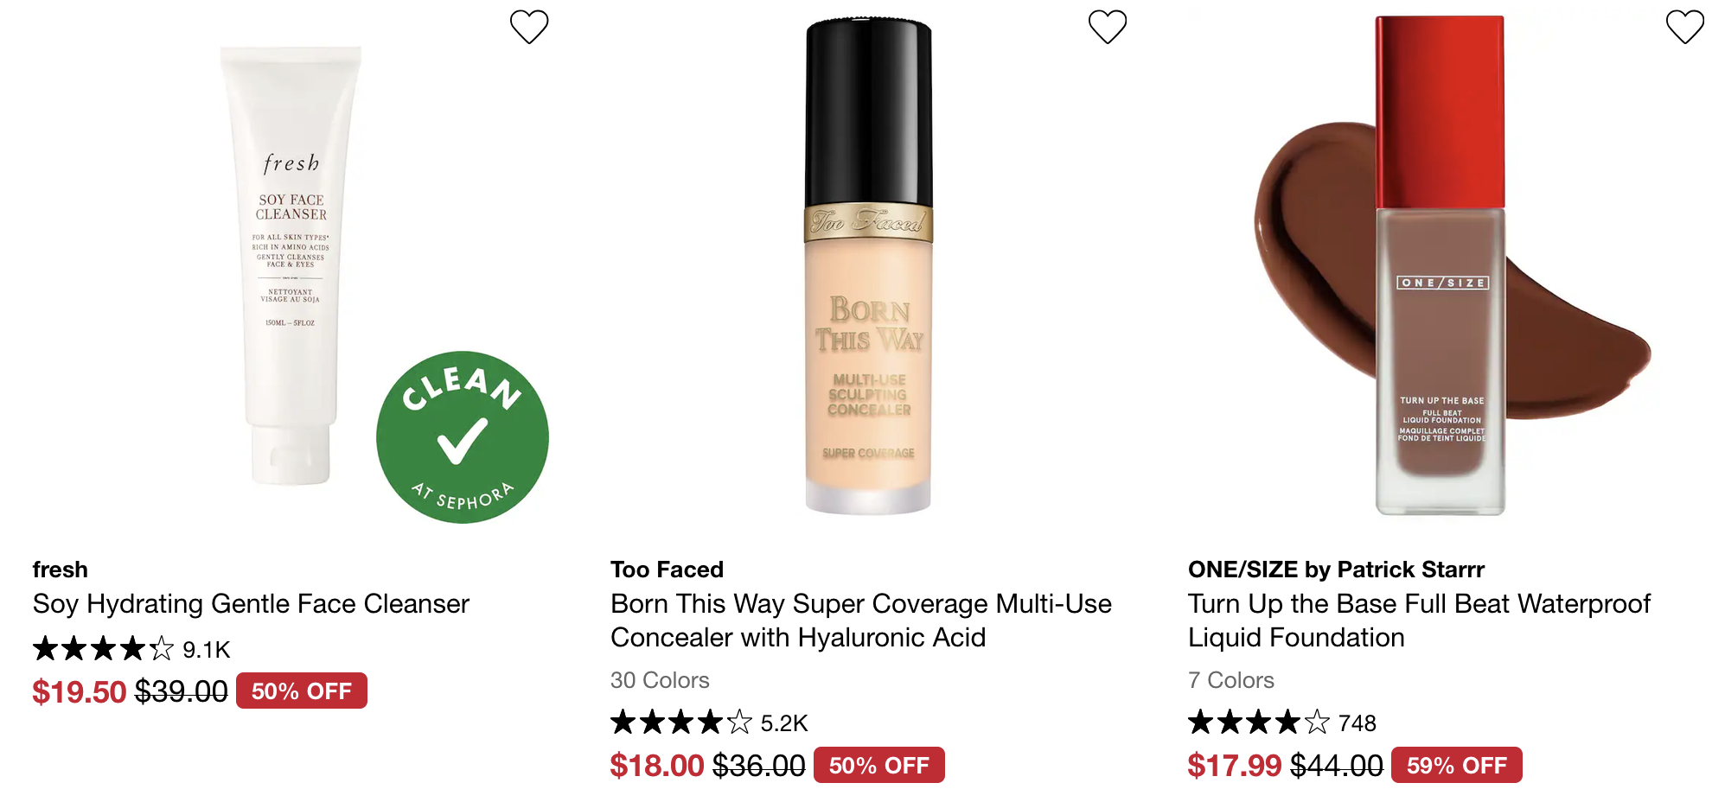Click the 7 Colors label
Image resolution: width=1712 pixels, height=802 pixels.
coord(1231,680)
